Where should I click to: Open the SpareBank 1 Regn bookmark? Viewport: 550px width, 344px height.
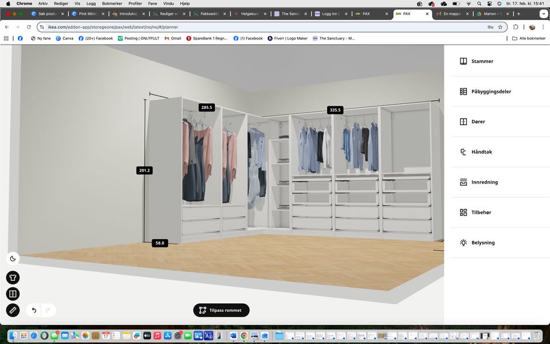point(207,38)
